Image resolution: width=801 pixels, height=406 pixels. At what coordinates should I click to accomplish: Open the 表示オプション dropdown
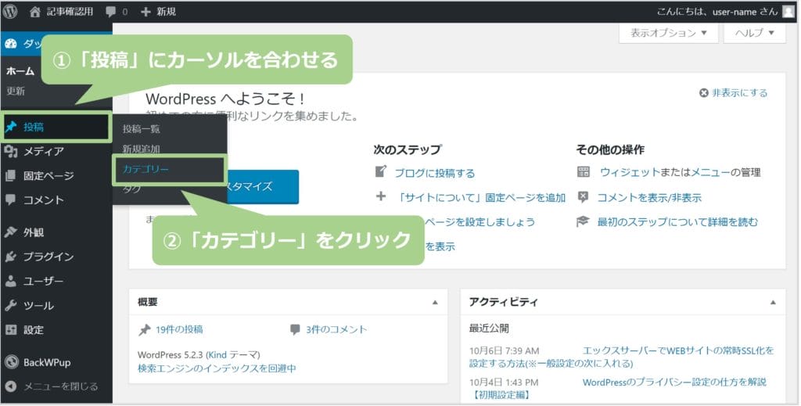click(x=668, y=33)
